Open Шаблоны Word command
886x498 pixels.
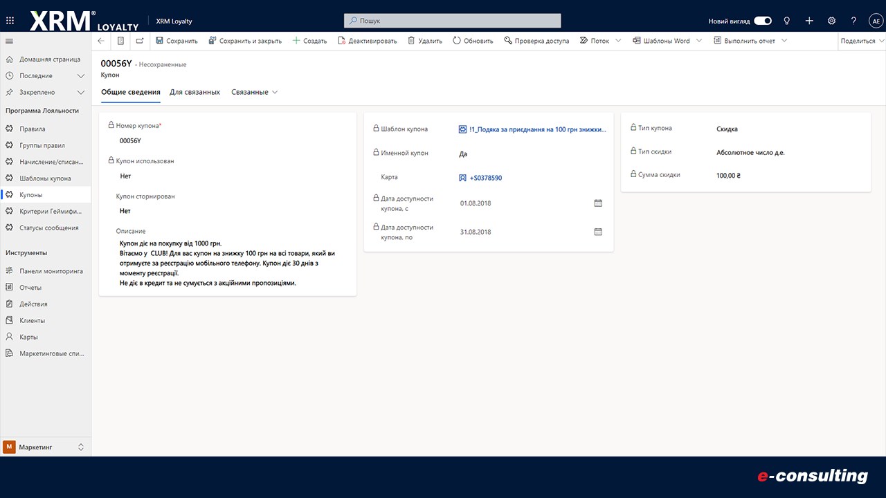click(661, 41)
